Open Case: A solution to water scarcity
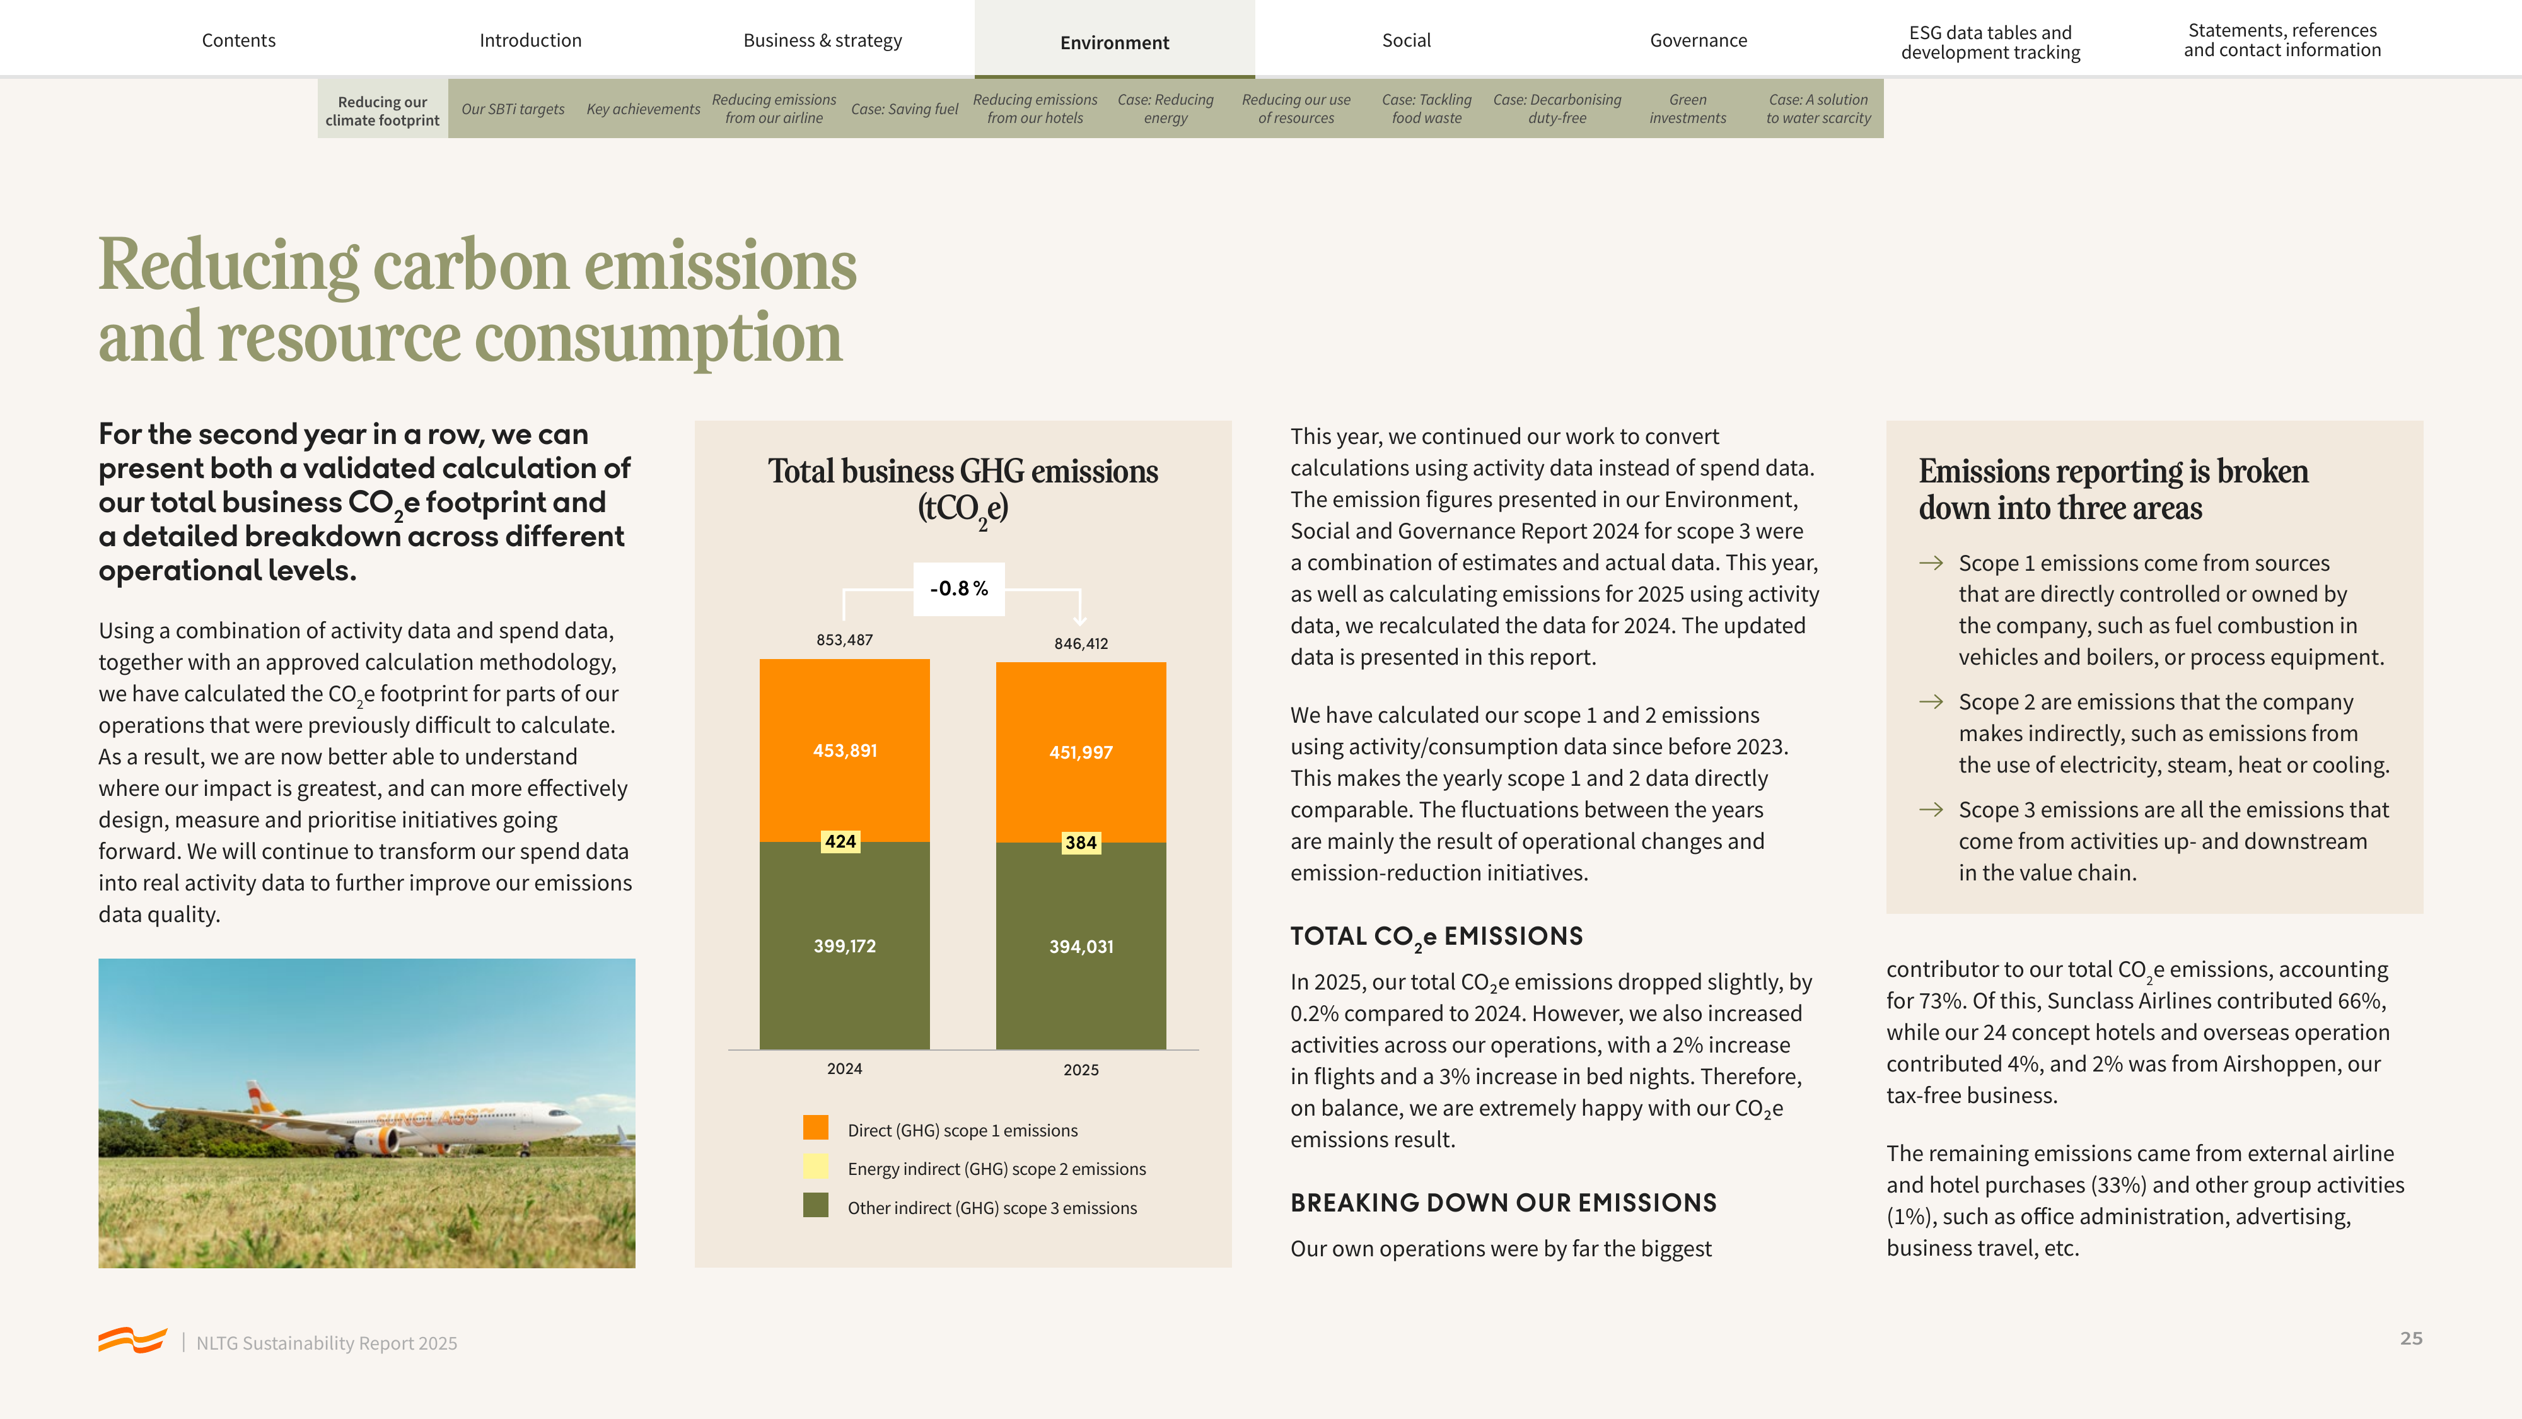The width and height of the screenshot is (2522, 1419). pos(1818,108)
